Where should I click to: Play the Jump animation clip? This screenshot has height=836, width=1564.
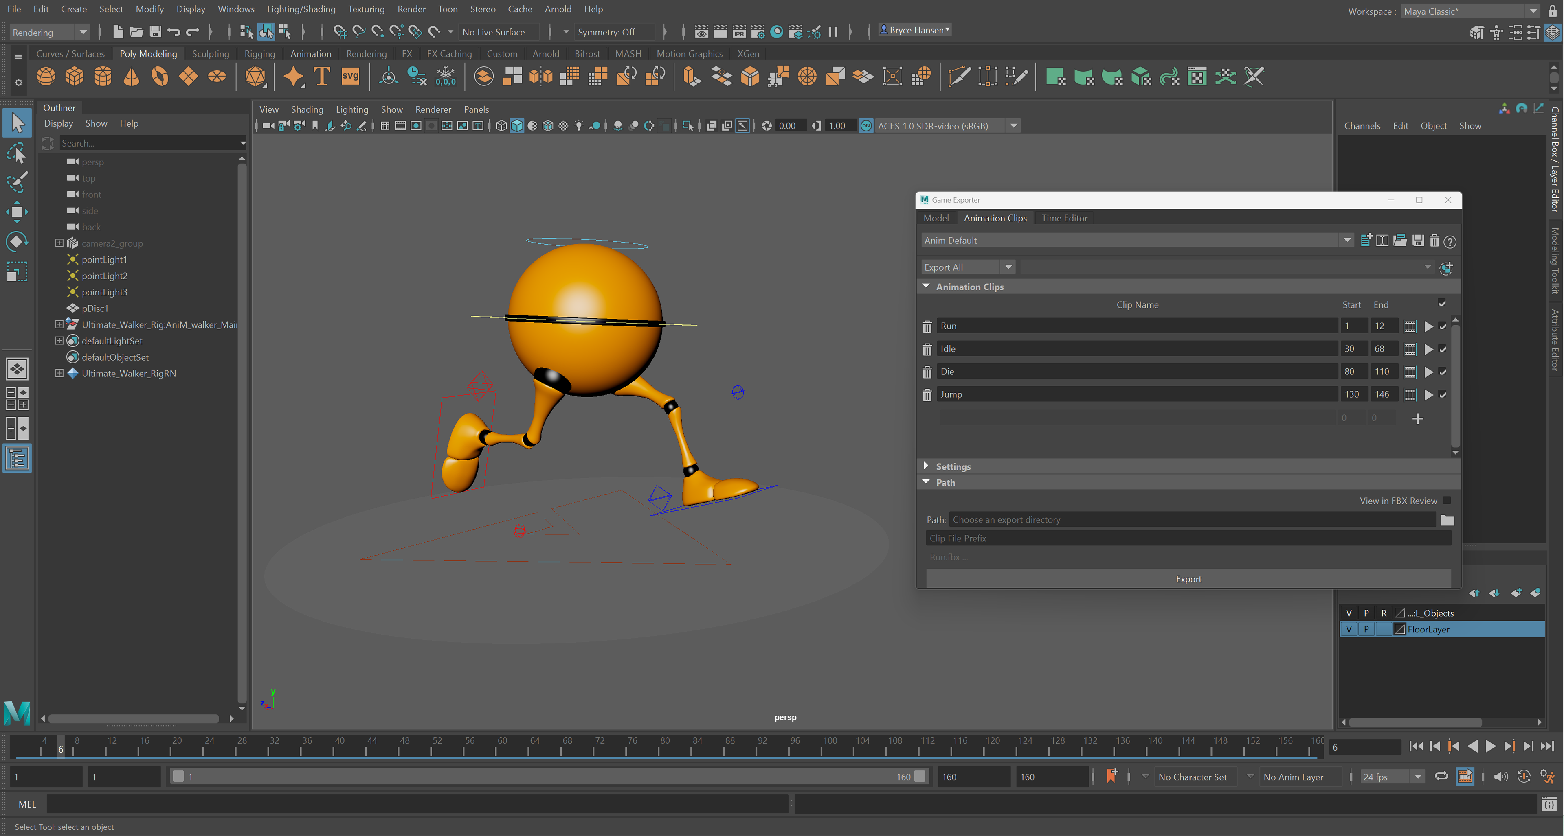coord(1429,395)
